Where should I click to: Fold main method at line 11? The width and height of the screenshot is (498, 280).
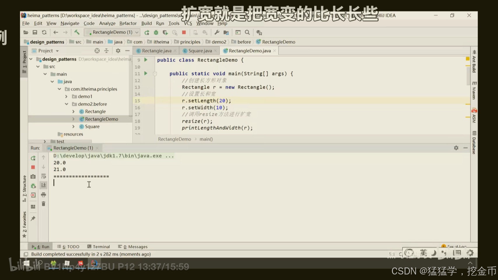pos(155,74)
